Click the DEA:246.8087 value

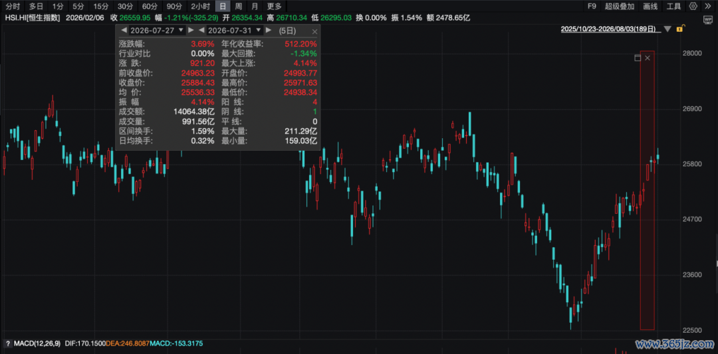(128, 343)
